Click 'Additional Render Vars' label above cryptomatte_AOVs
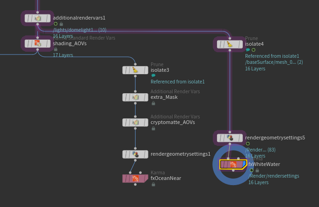This screenshot has height=207, width=319. pyautogui.click(x=175, y=117)
